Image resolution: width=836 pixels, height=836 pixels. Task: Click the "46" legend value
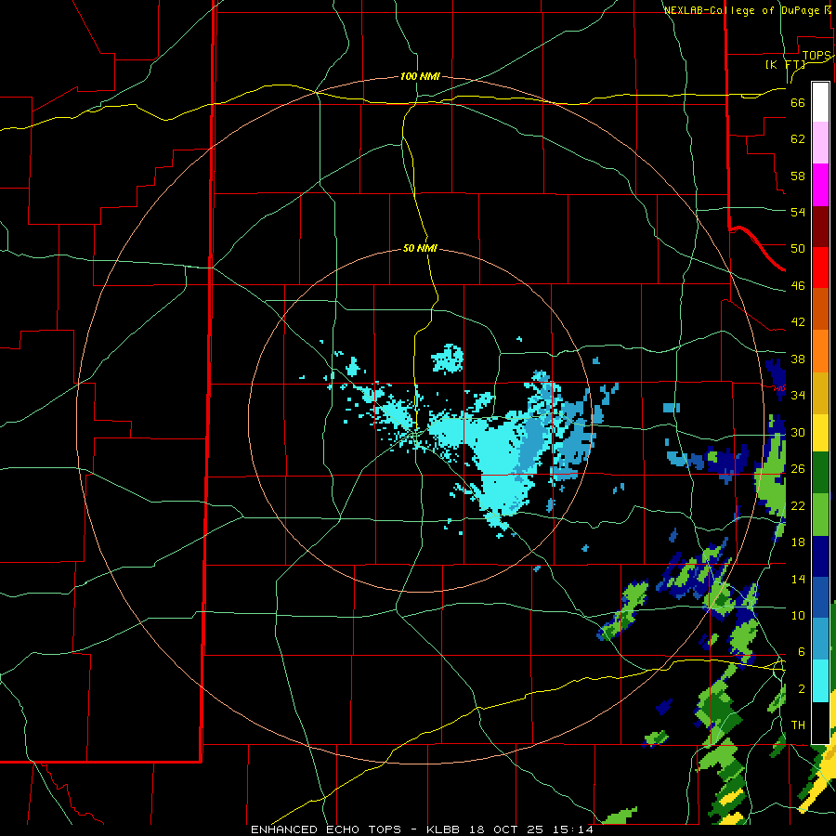[798, 285]
